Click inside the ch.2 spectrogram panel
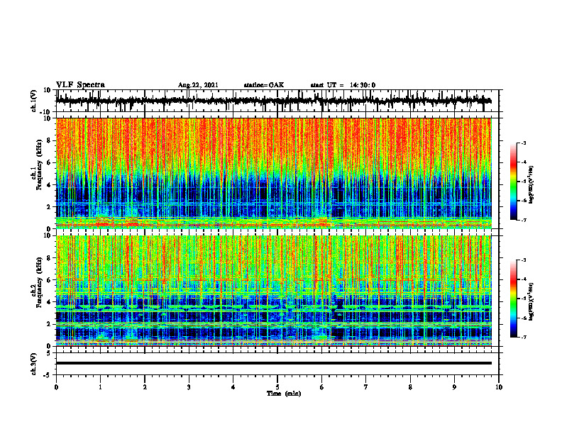 [x=273, y=291]
